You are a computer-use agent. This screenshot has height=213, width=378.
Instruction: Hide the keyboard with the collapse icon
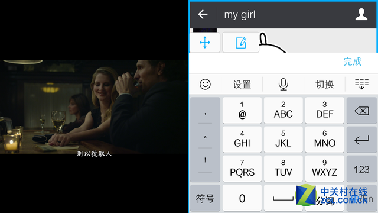click(361, 84)
